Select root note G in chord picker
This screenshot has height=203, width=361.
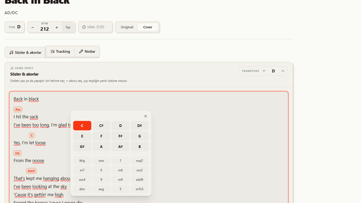click(140, 136)
